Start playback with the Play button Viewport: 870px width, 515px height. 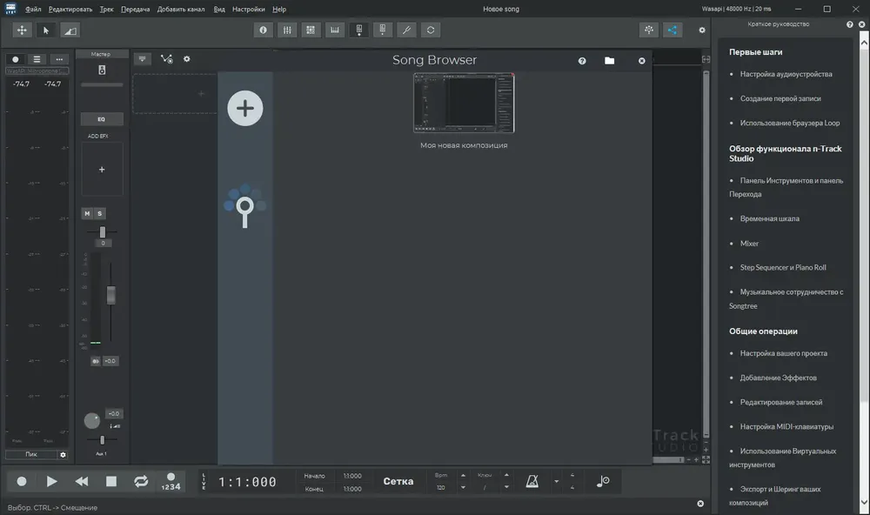51,481
